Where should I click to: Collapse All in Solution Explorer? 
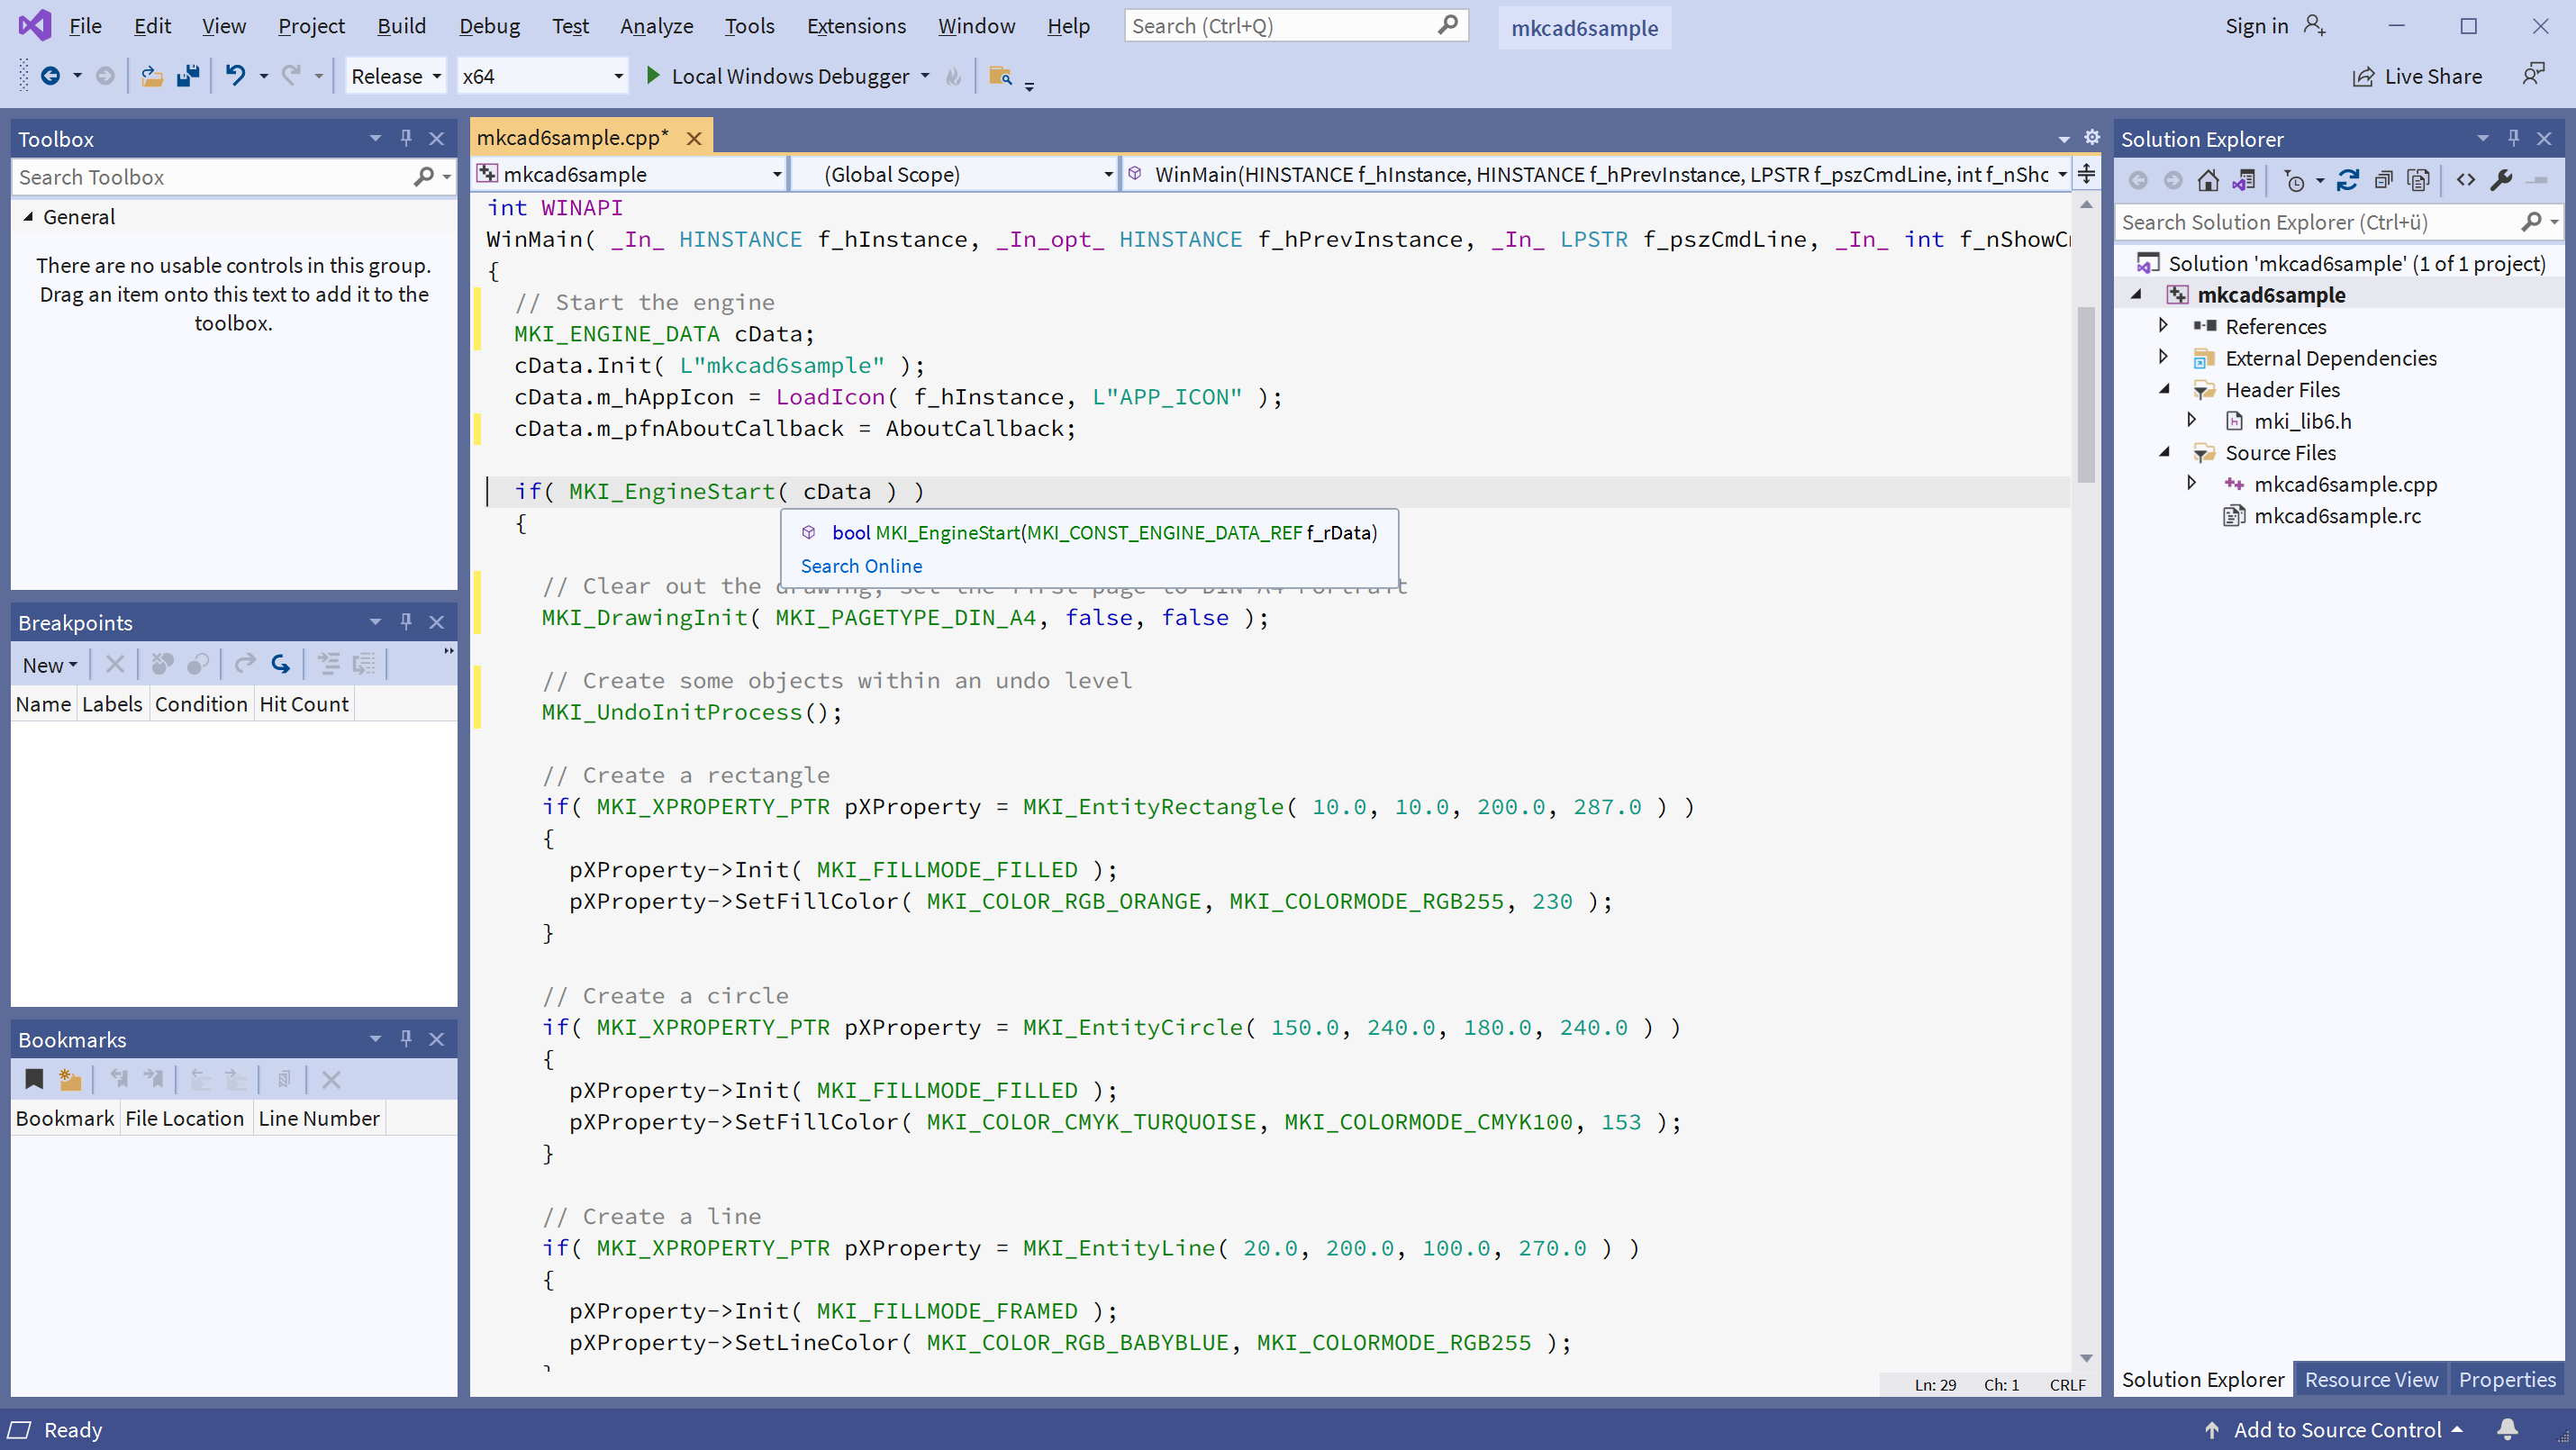click(x=2384, y=180)
